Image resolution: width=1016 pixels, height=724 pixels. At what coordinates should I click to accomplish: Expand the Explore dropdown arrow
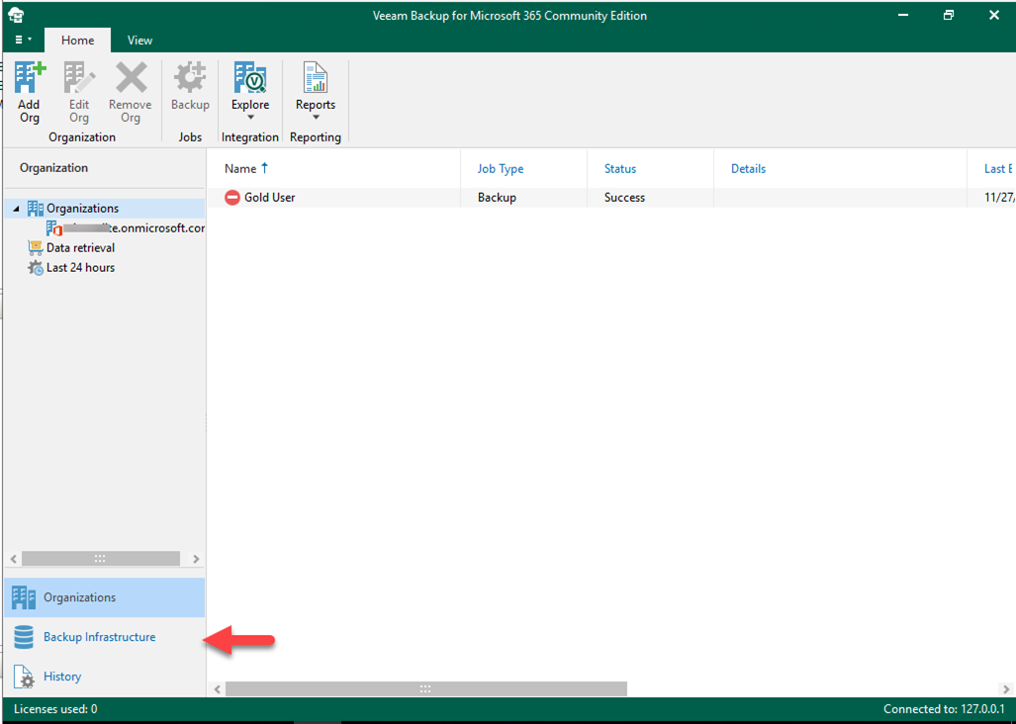click(250, 118)
